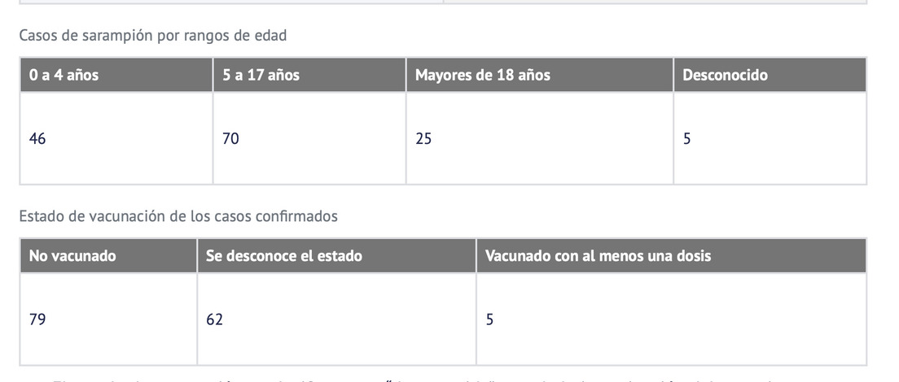Viewport: 899px width, 382px height.
Task: Click the "Casos de sarampión por rangos de edad" caption
Action: click(152, 36)
